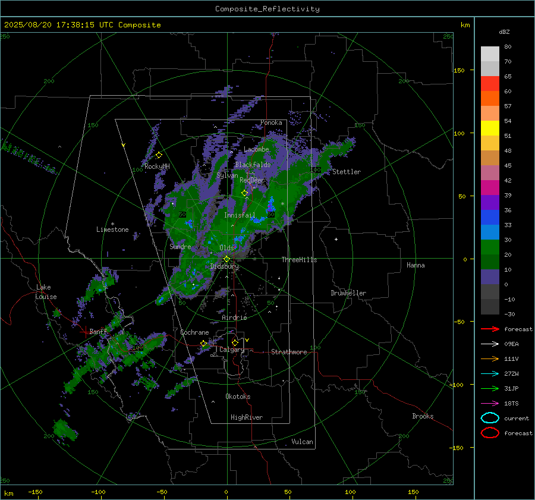This screenshot has height=500, width=535.
Task: Click the Calgary city label
Action: point(232,350)
